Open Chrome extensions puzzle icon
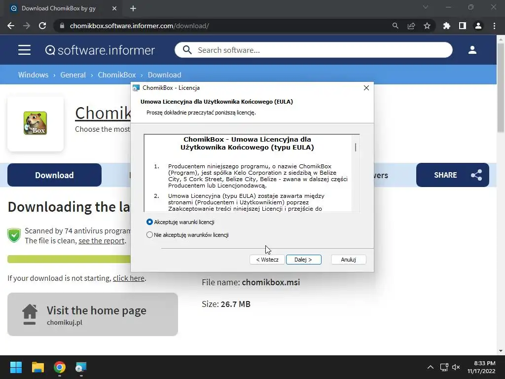The image size is (505, 379). [x=447, y=26]
